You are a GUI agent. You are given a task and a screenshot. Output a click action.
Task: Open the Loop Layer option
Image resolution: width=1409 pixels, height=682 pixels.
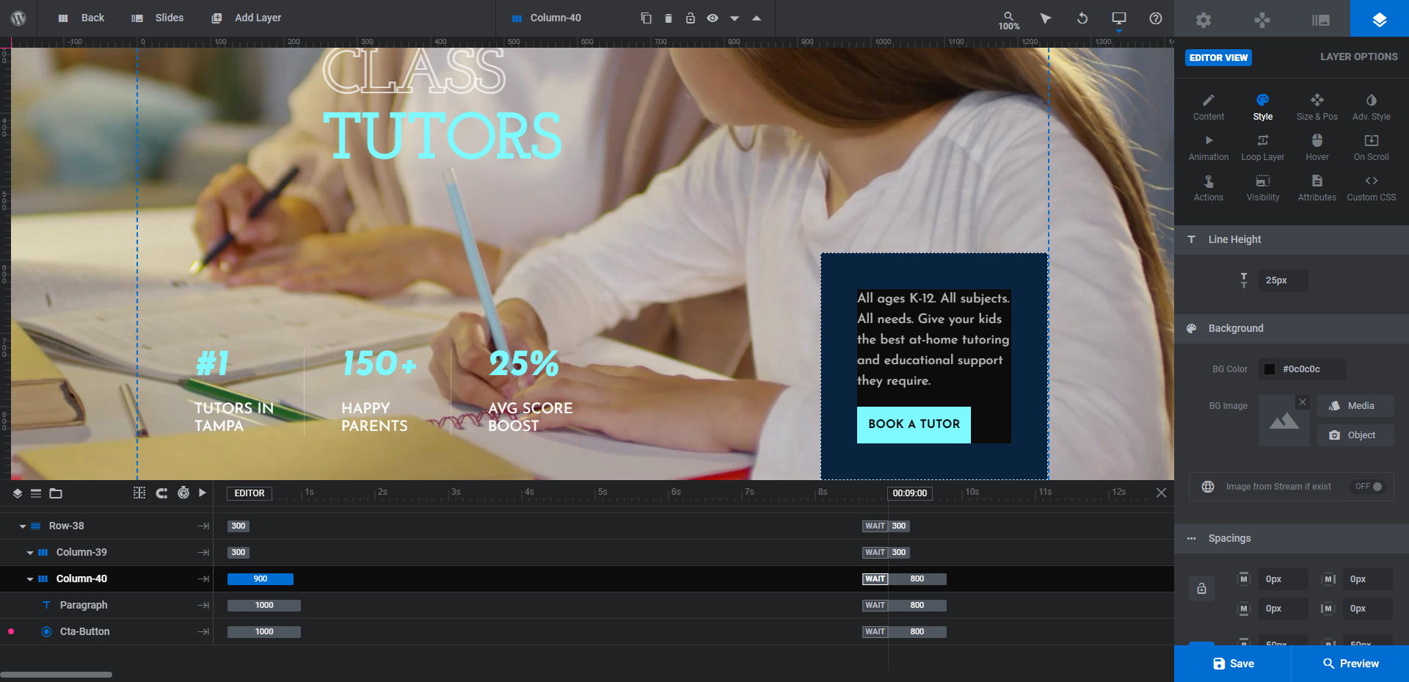pos(1263,148)
